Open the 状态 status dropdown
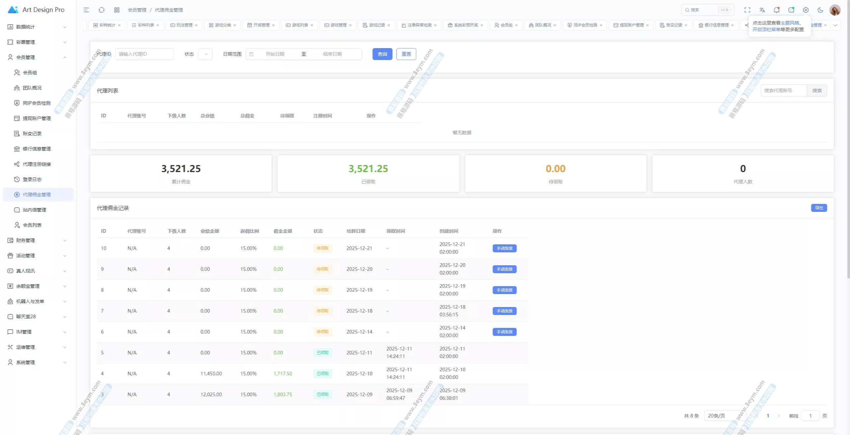850x435 pixels. click(205, 54)
